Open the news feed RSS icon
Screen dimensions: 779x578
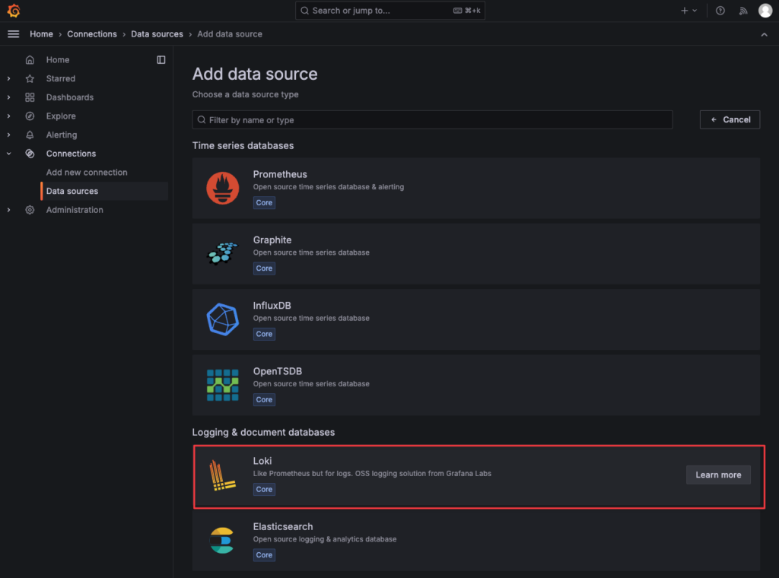pos(743,11)
